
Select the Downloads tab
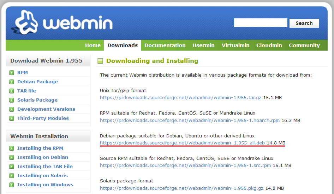pyautogui.click(x=123, y=45)
